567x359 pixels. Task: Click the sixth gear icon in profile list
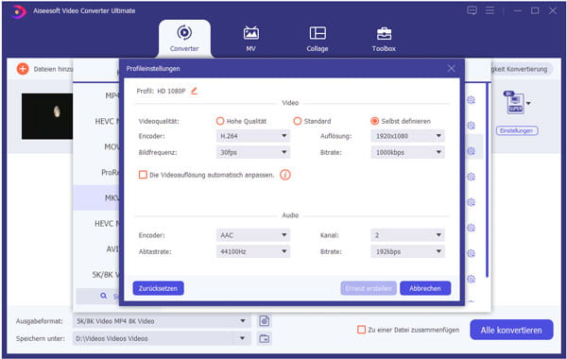tap(471, 228)
